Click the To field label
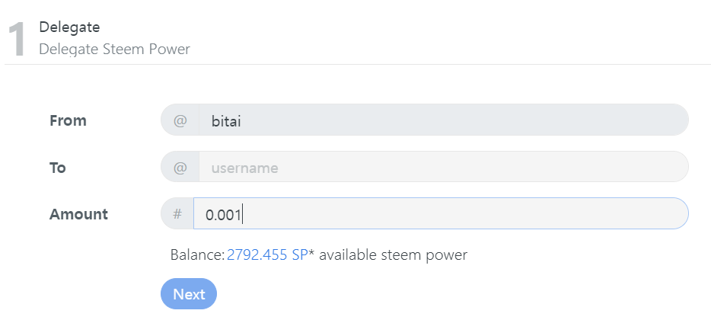Image resolution: width=711 pixels, height=320 pixels. (58, 168)
